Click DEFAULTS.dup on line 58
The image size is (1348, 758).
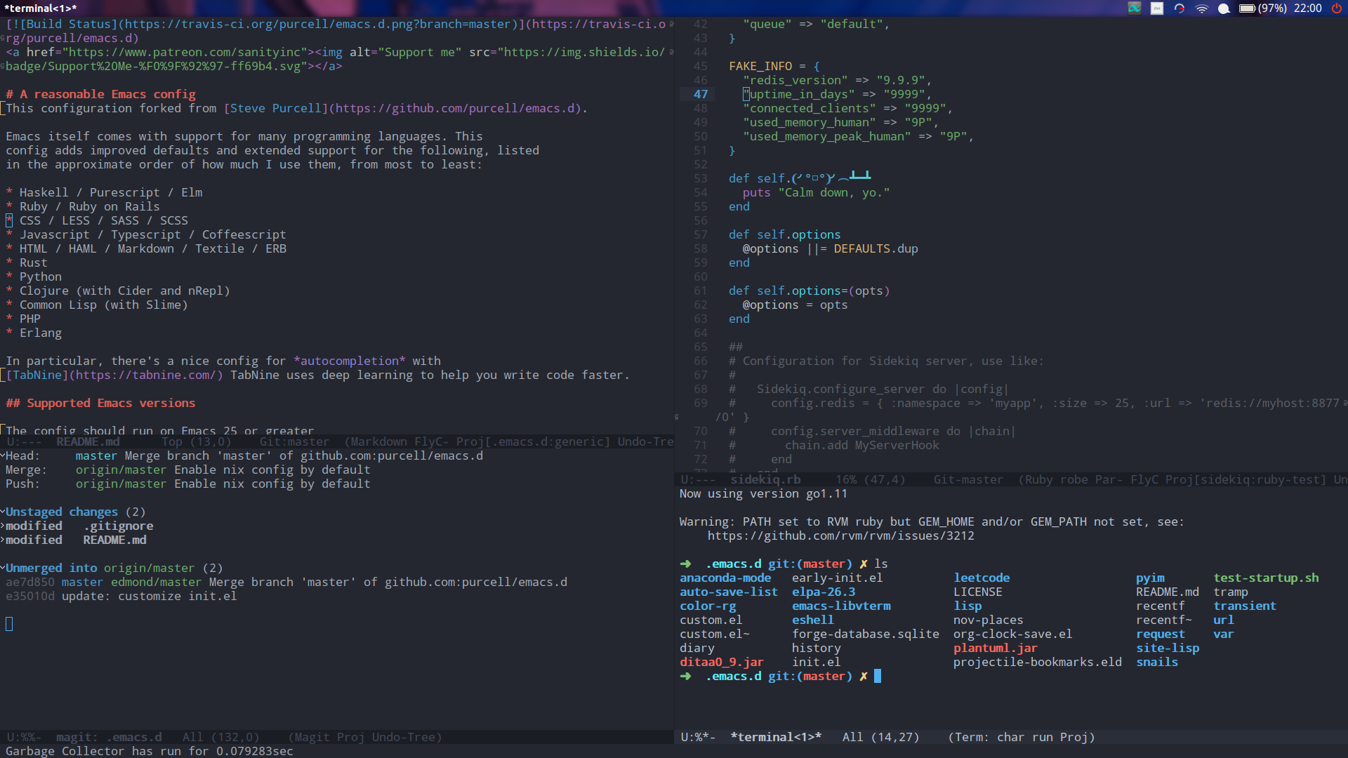pos(876,248)
